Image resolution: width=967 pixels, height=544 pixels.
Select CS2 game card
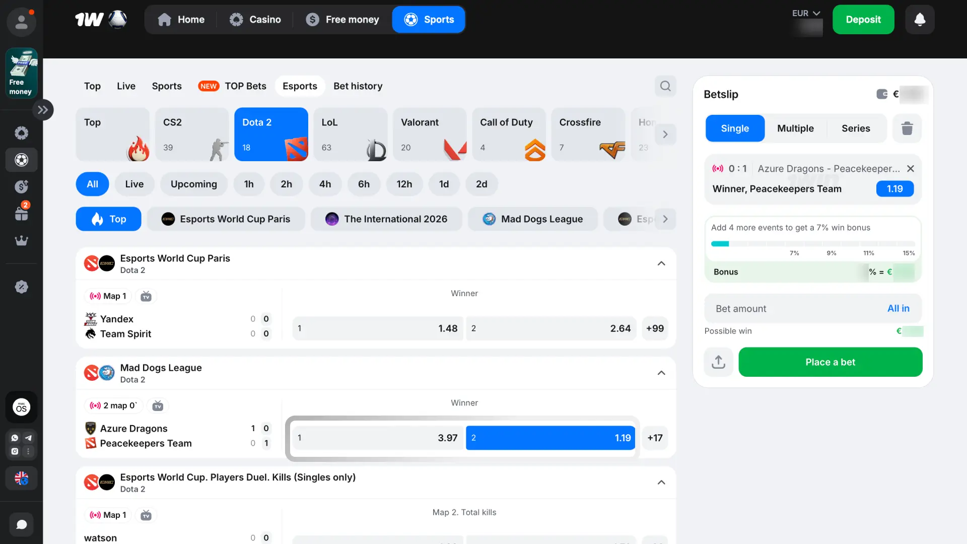[x=192, y=134]
